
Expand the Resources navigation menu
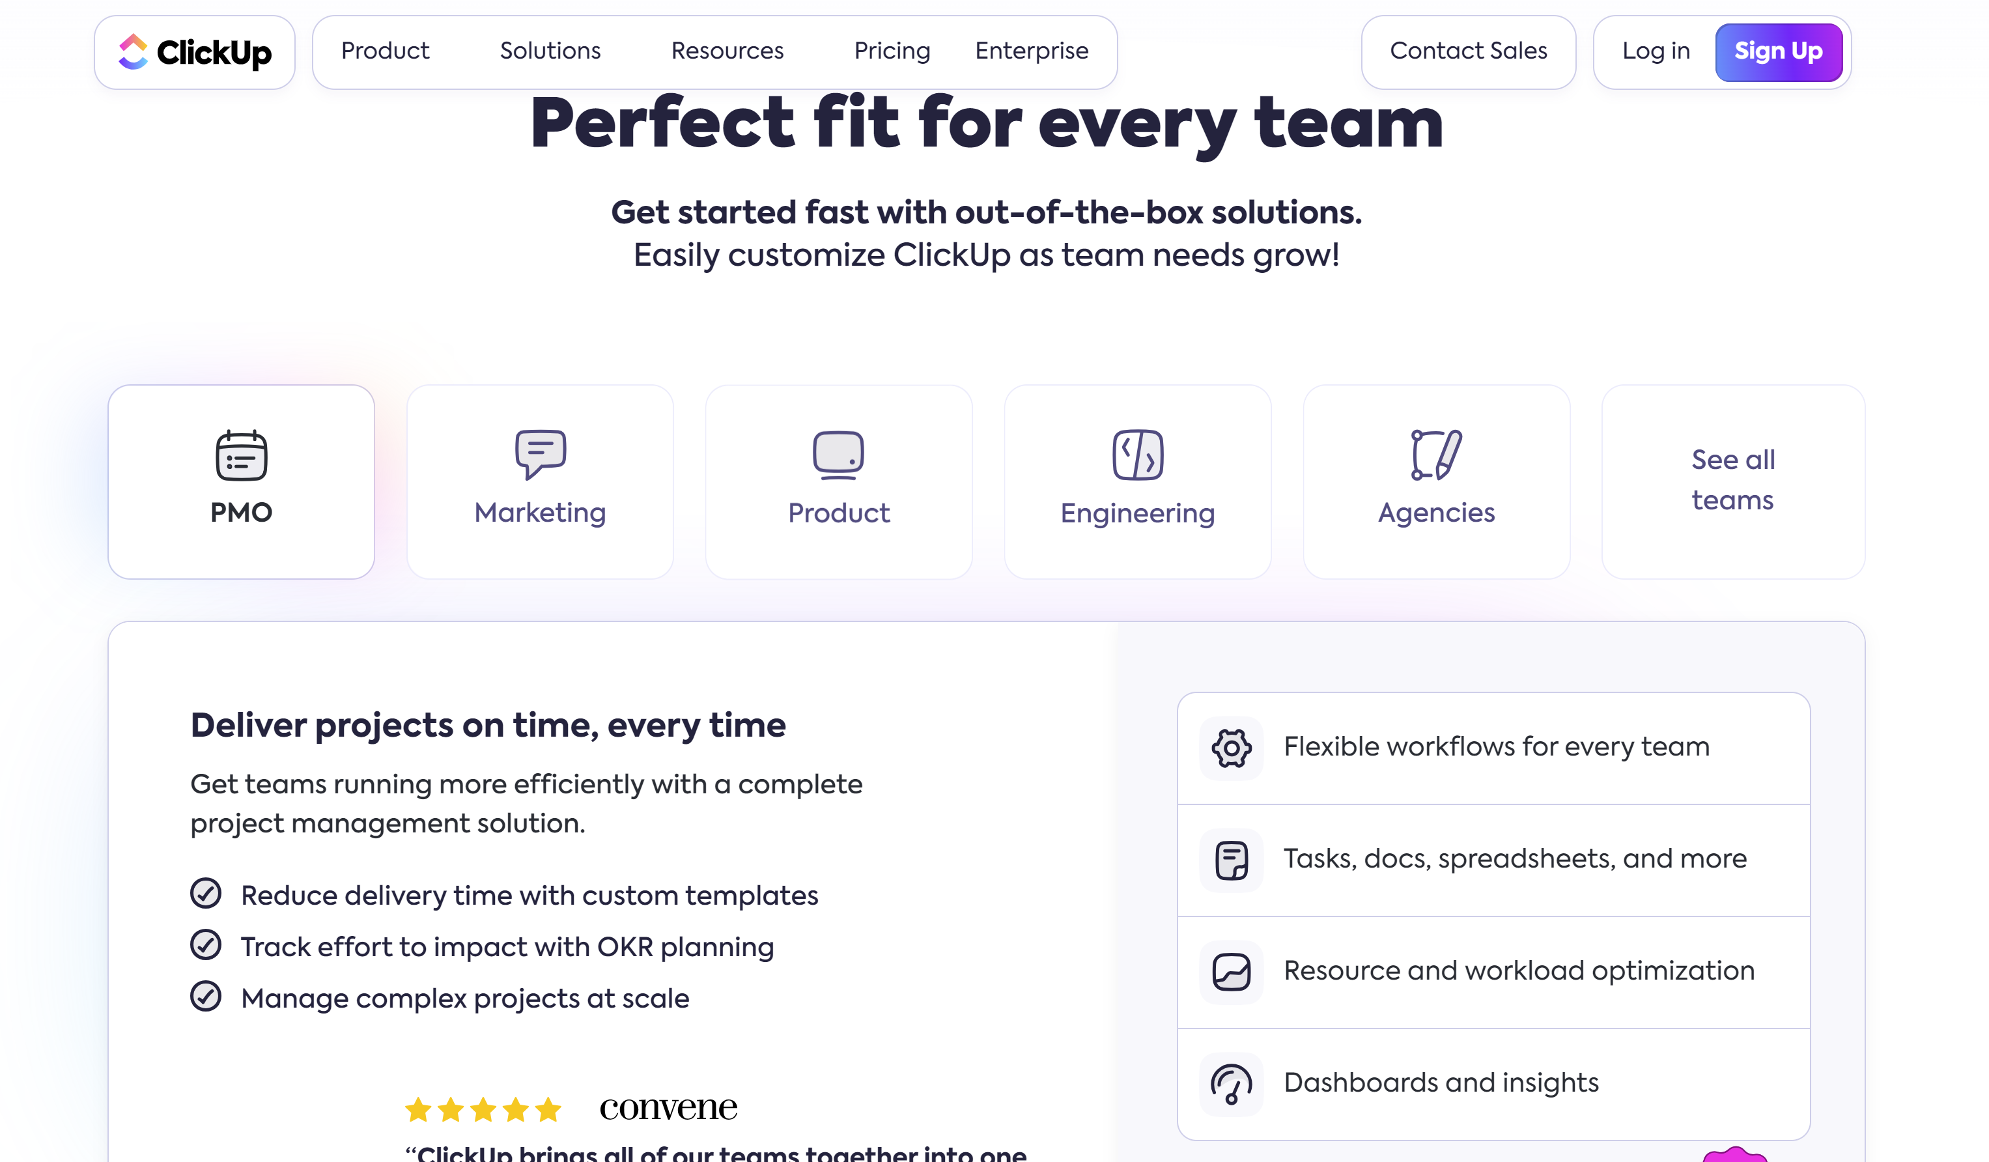coord(727,51)
